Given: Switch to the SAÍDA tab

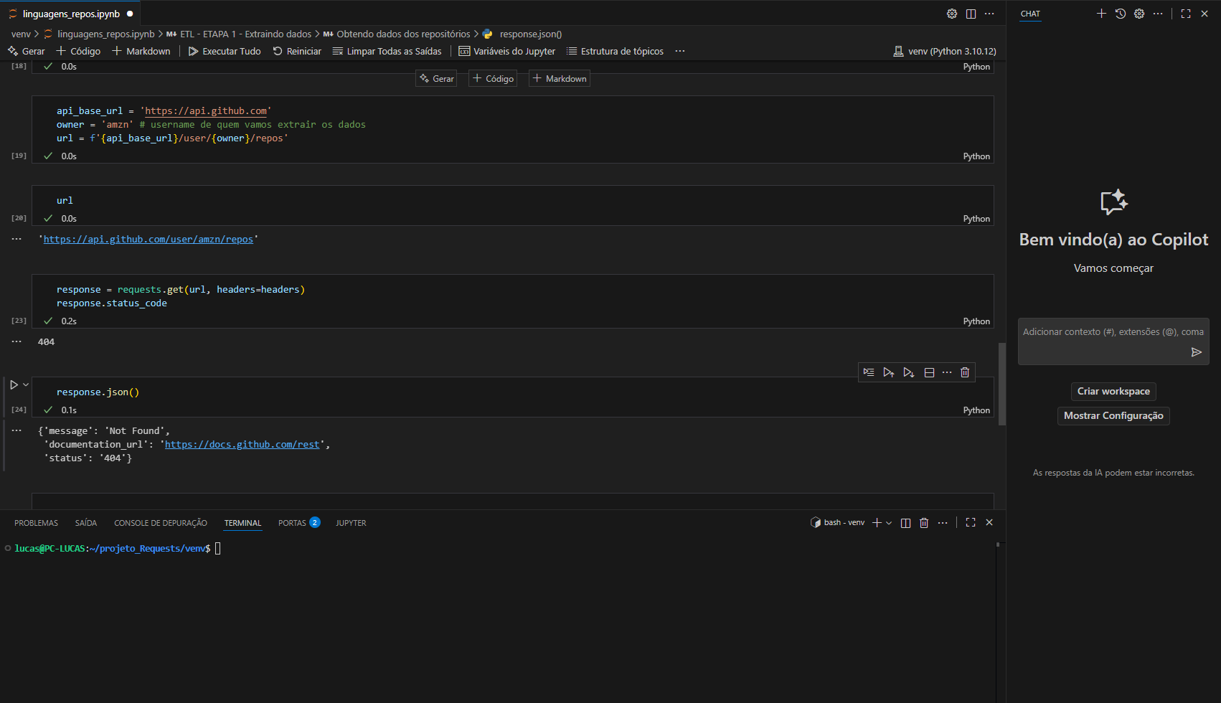Looking at the screenshot, I should tap(86, 523).
